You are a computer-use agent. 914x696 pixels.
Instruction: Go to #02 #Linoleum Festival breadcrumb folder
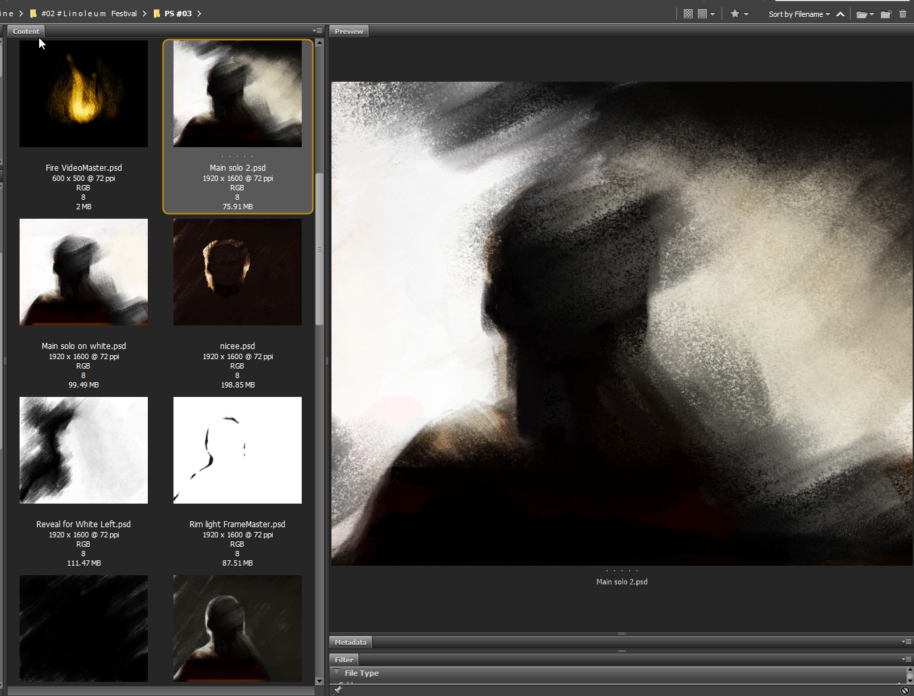89,14
